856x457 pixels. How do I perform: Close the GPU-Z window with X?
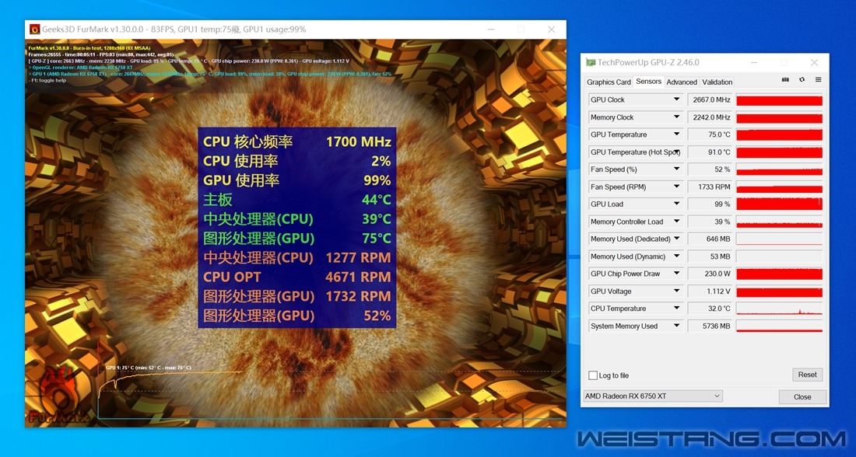[x=814, y=63]
